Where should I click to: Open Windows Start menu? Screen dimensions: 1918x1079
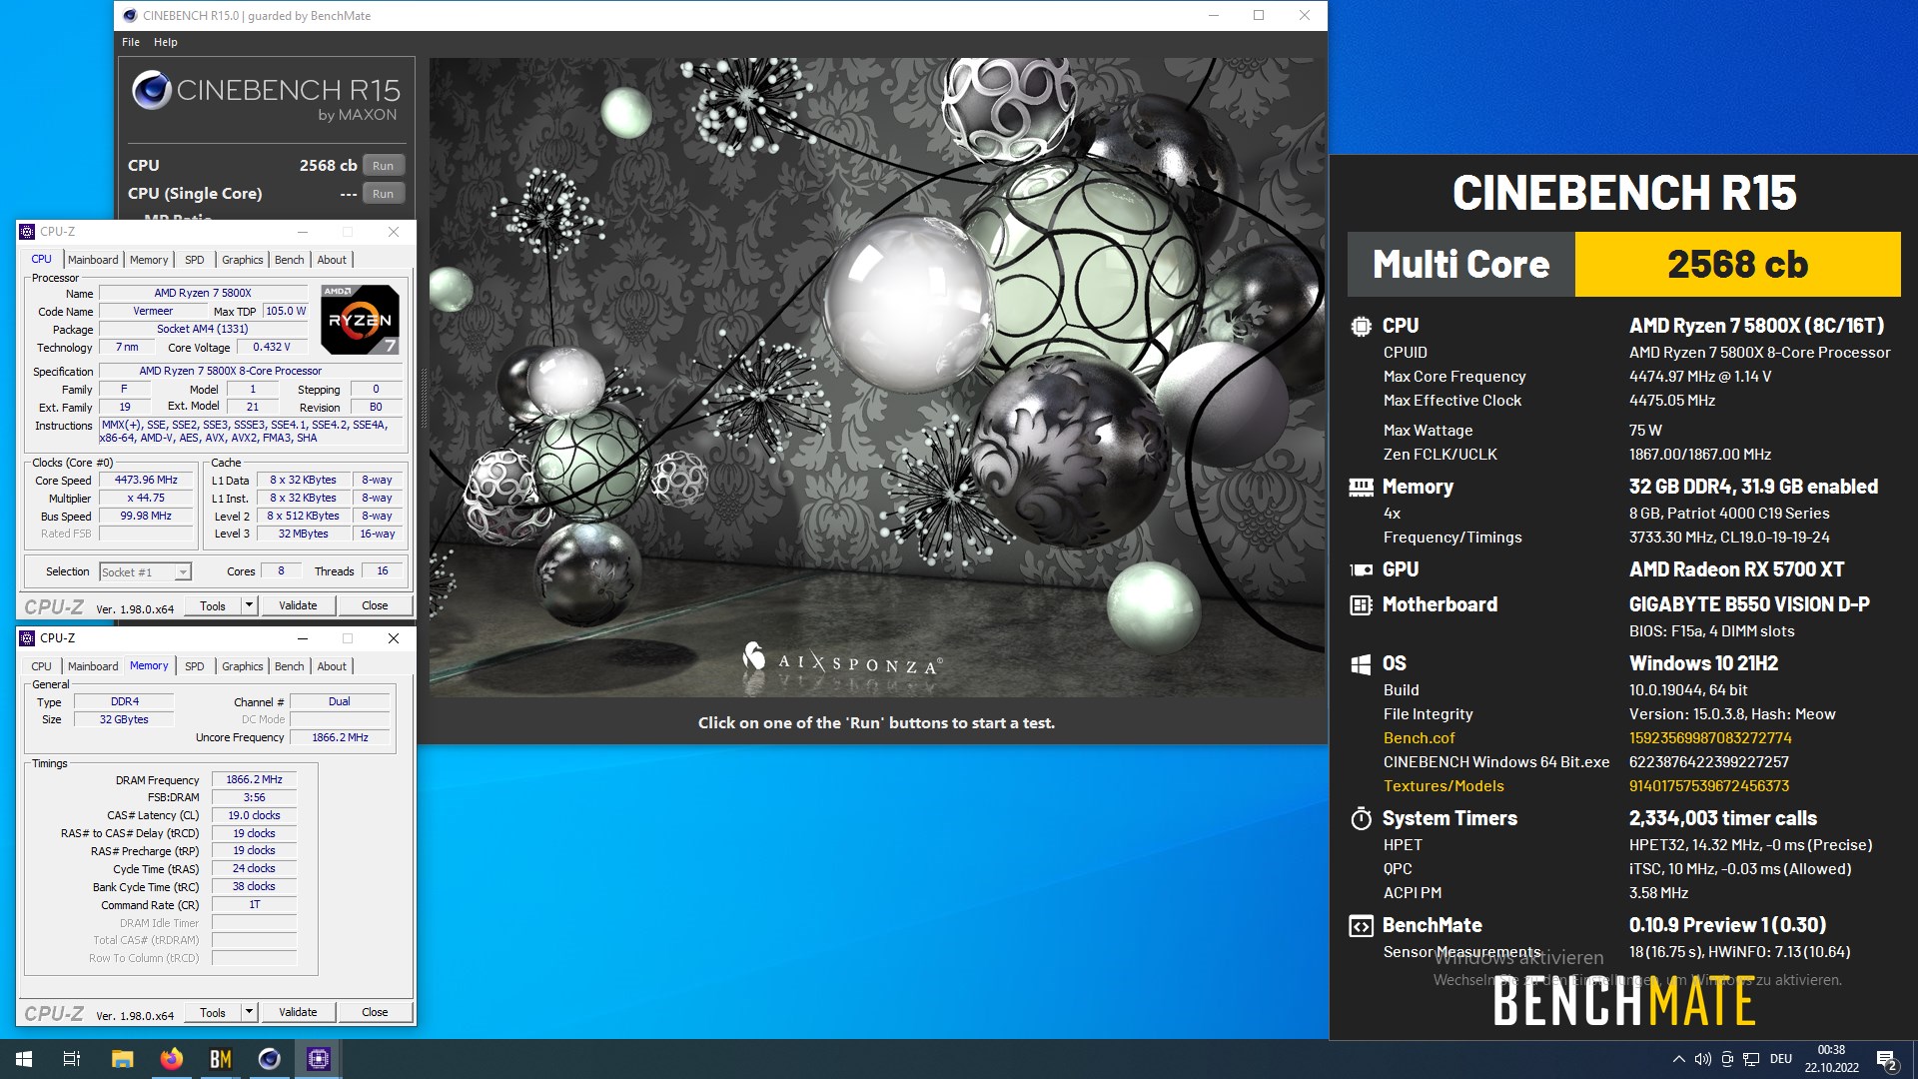click(x=24, y=1059)
